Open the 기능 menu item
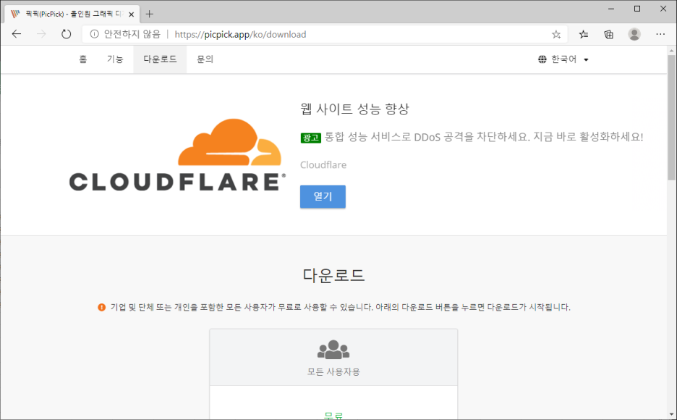The width and height of the screenshot is (677, 420). tap(115, 59)
